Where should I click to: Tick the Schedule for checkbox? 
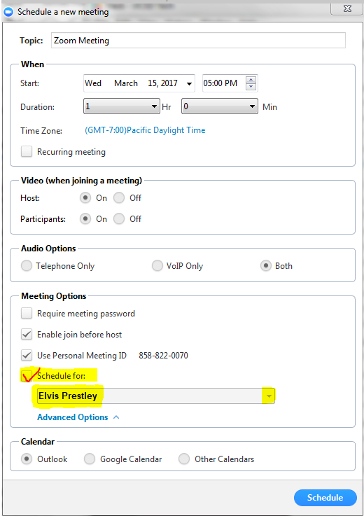(x=27, y=376)
